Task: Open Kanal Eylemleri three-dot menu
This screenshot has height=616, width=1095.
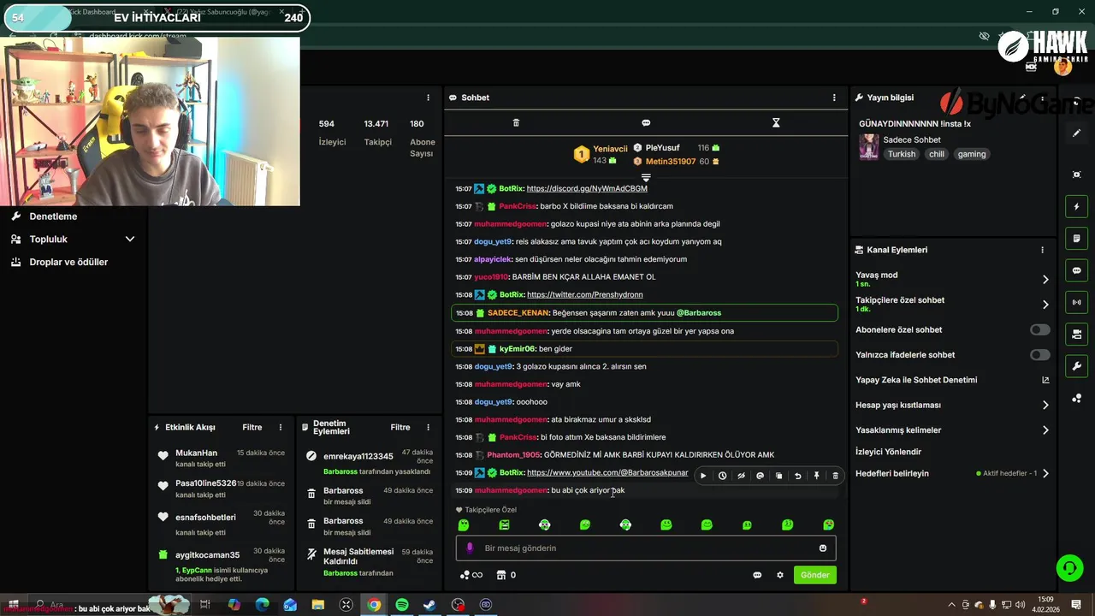Action: [1042, 250]
